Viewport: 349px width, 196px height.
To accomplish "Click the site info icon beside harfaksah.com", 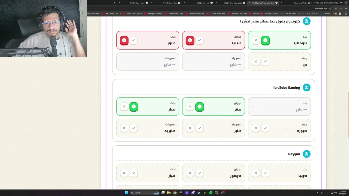I will point(330,8).
